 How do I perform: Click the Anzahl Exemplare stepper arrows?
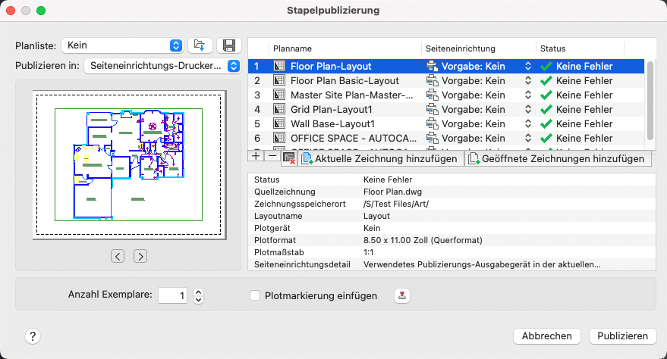pyautogui.click(x=198, y=295)
